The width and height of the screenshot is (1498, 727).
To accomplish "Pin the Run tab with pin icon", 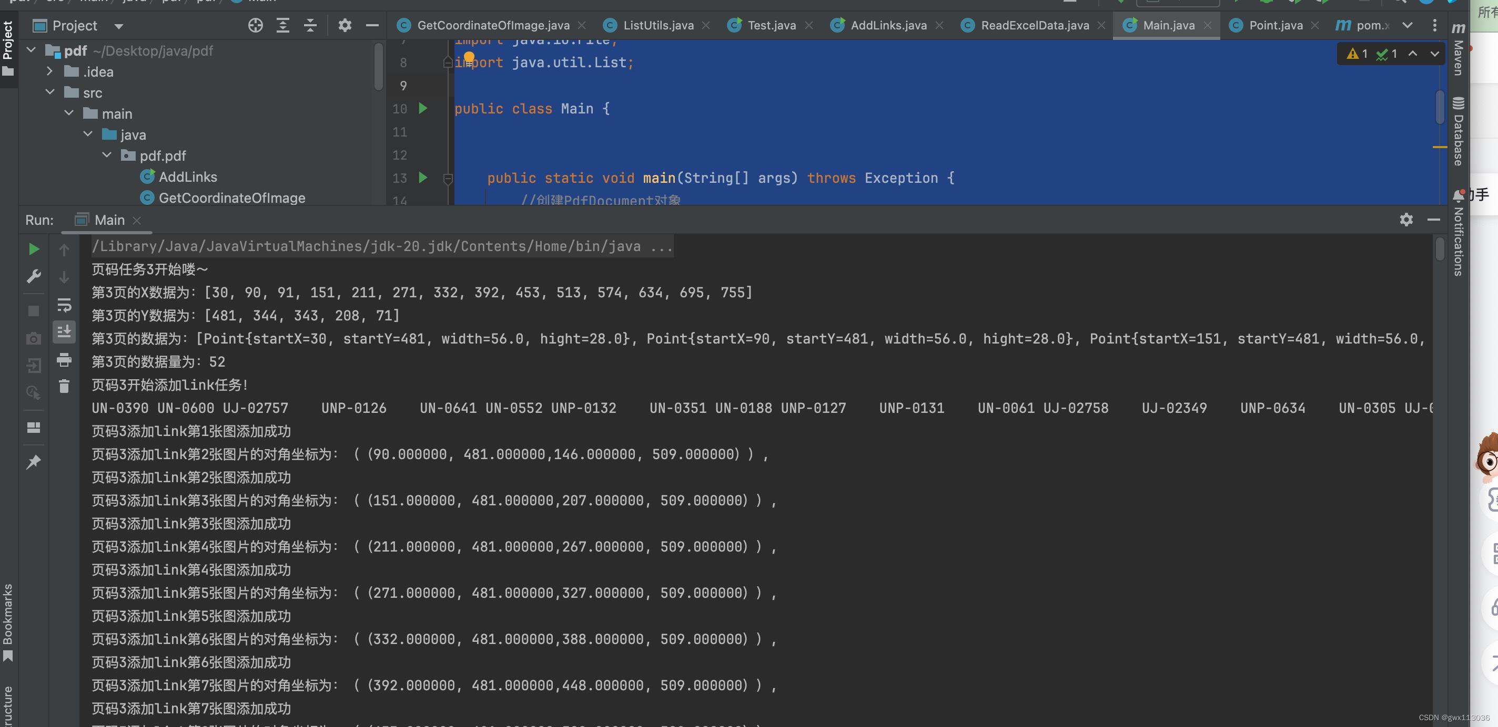I will (x=34, y=462).
